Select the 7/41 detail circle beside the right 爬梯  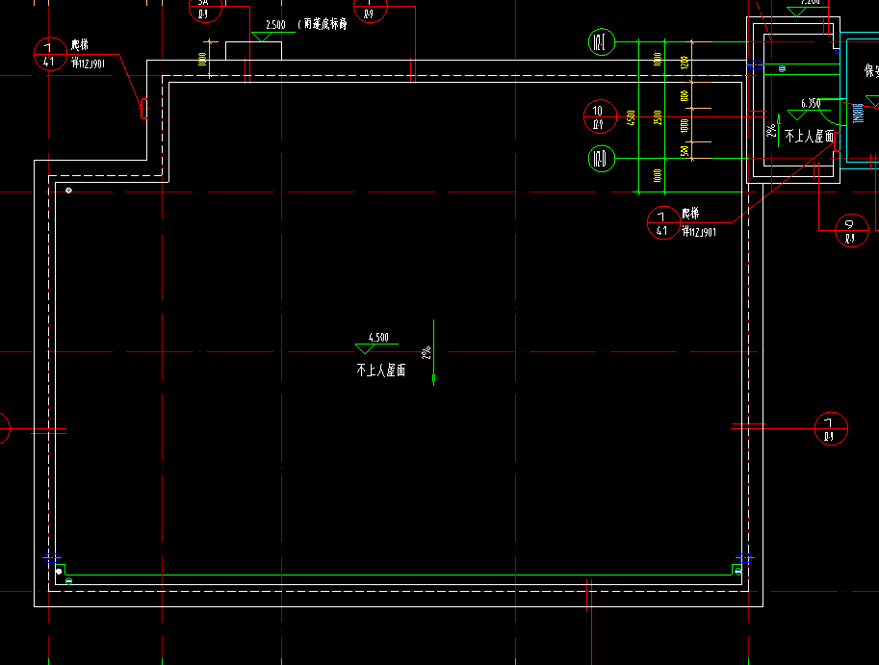663,223
